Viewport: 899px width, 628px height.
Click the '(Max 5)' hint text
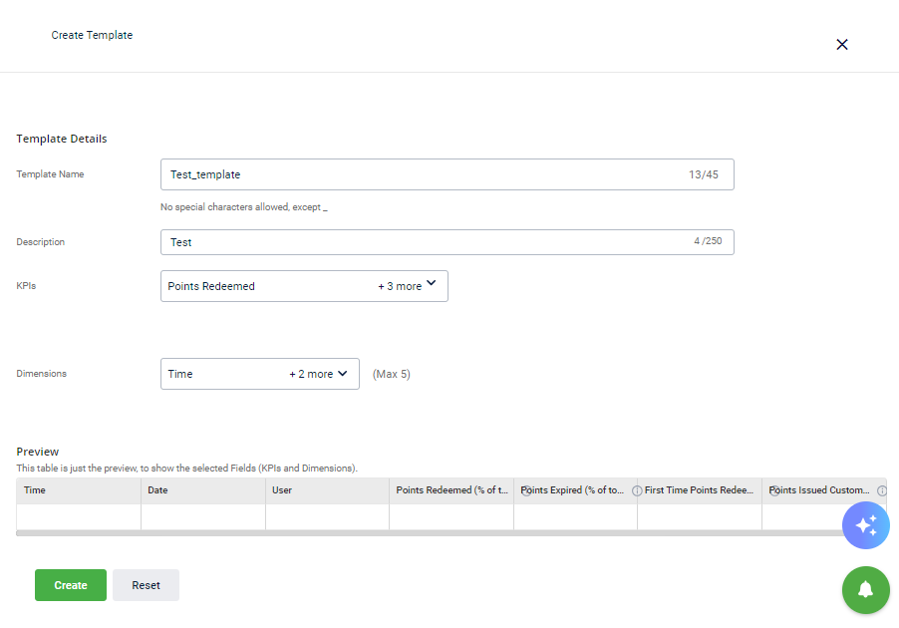tap(392, 374)
